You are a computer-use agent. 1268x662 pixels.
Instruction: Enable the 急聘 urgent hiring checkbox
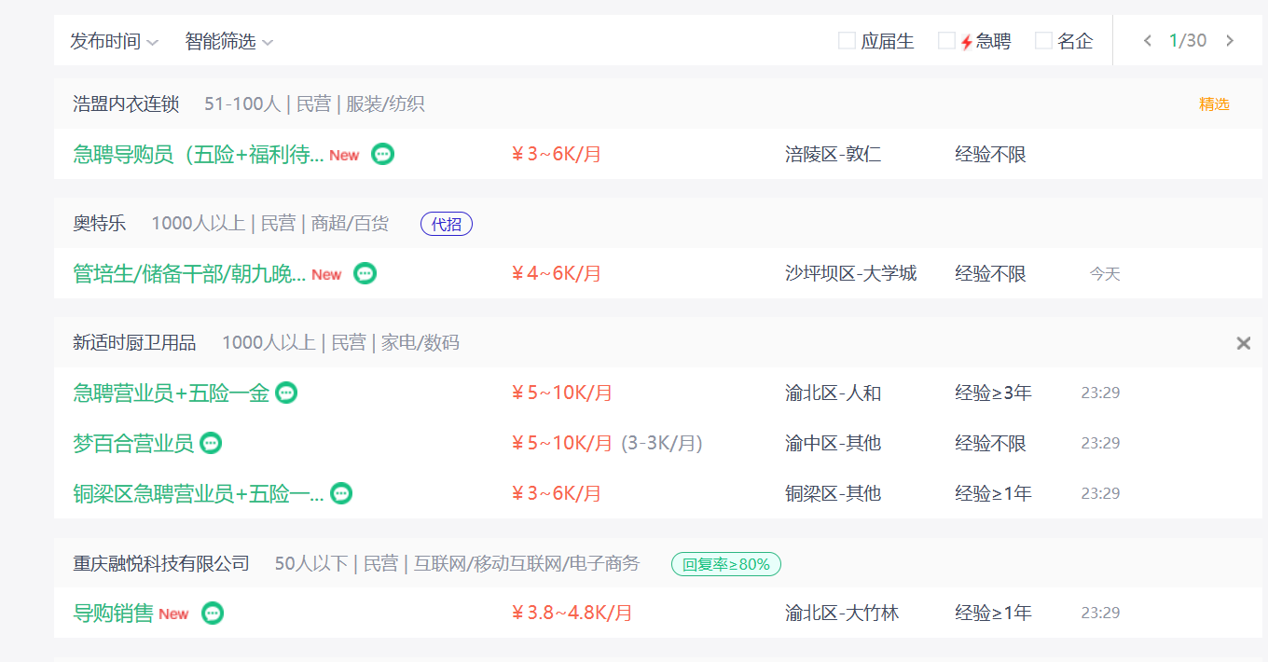946,41
